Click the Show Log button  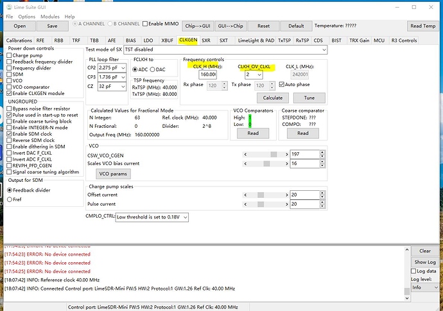424,262
